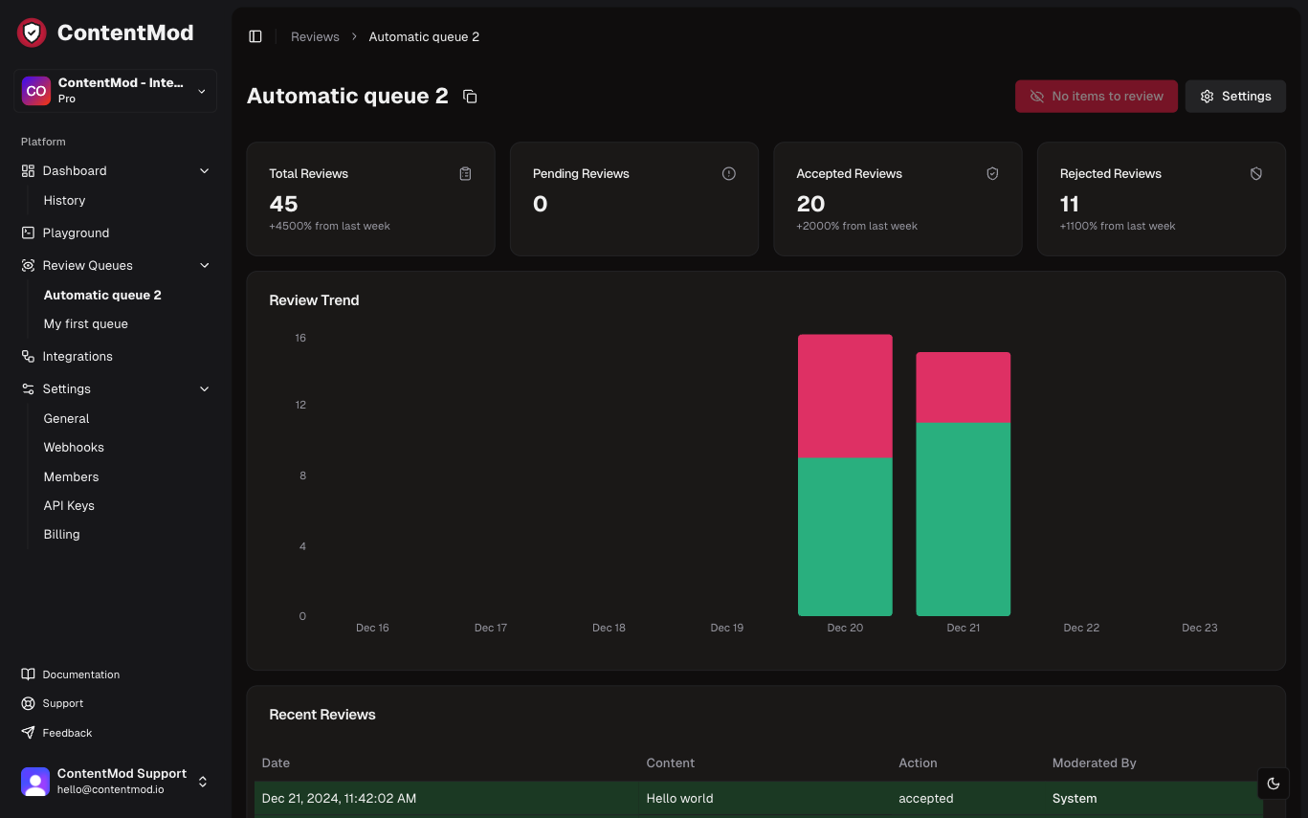The height and width of the screenshot is (818, 1308).
Task: Open the Feedback link
Action: pyautogui.click(x=67, y=733)
